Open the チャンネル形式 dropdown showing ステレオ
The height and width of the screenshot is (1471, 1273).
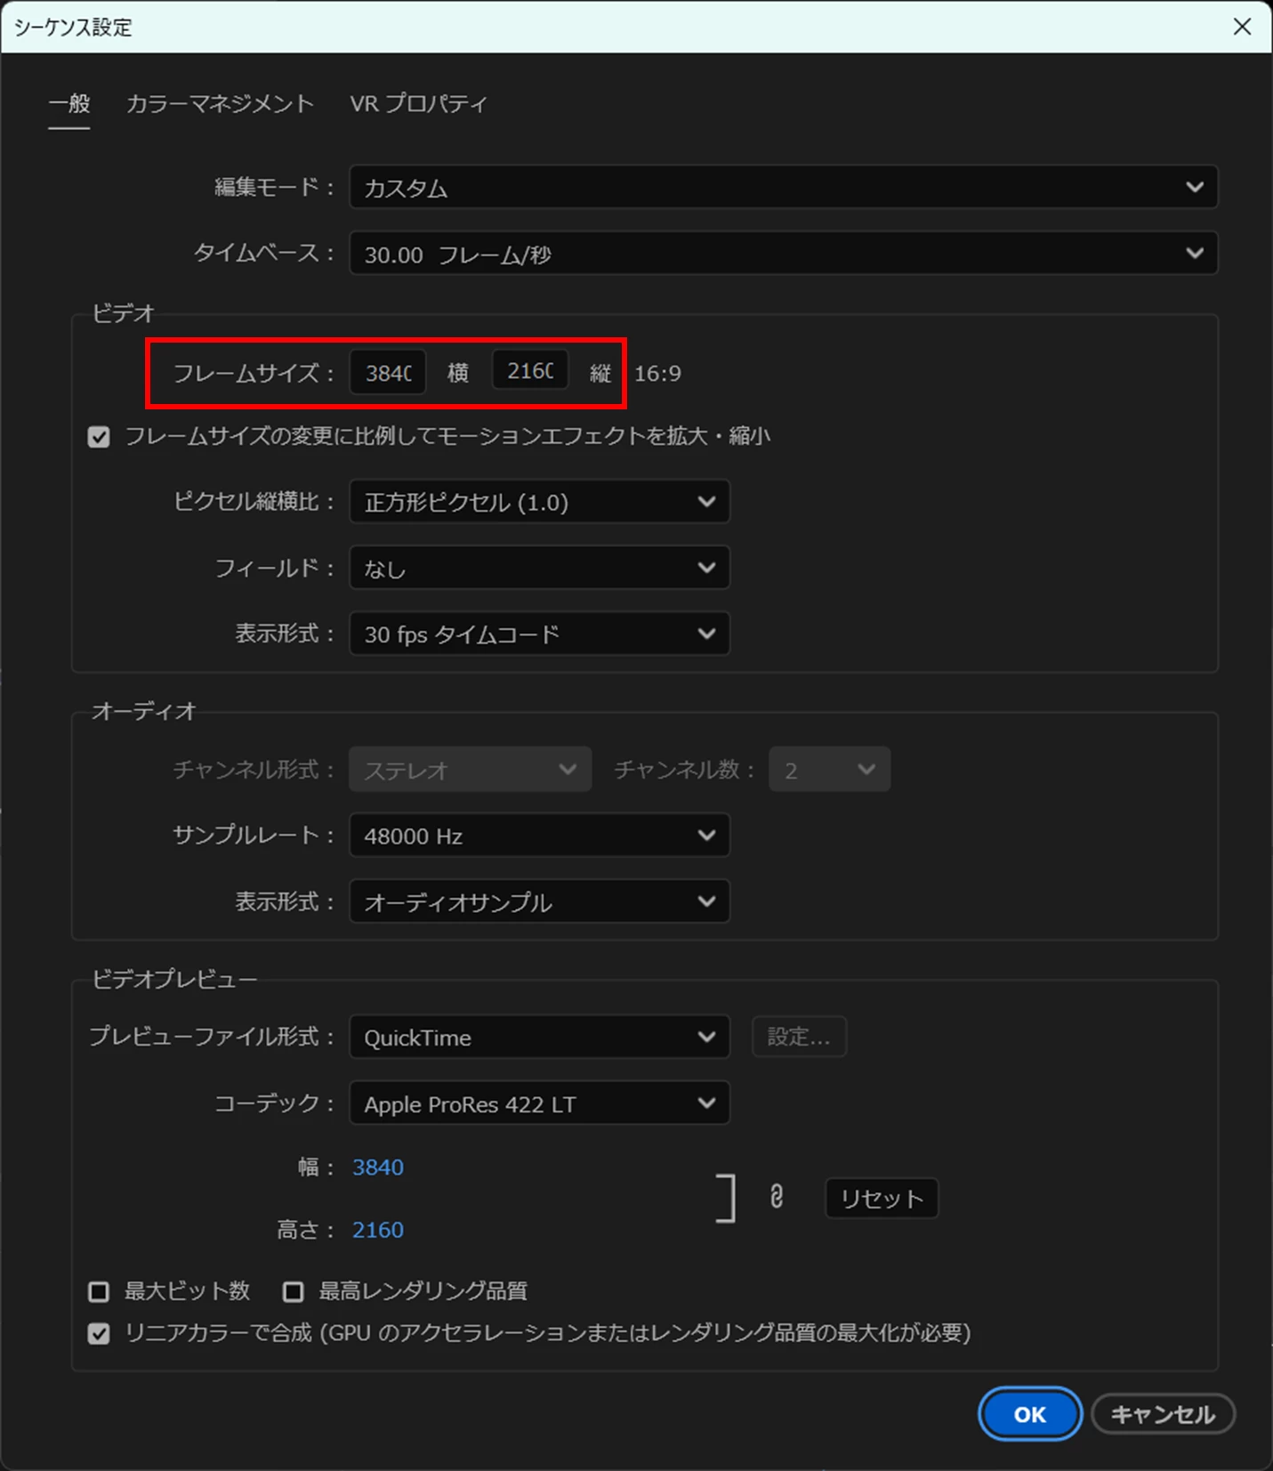(470, 770)
